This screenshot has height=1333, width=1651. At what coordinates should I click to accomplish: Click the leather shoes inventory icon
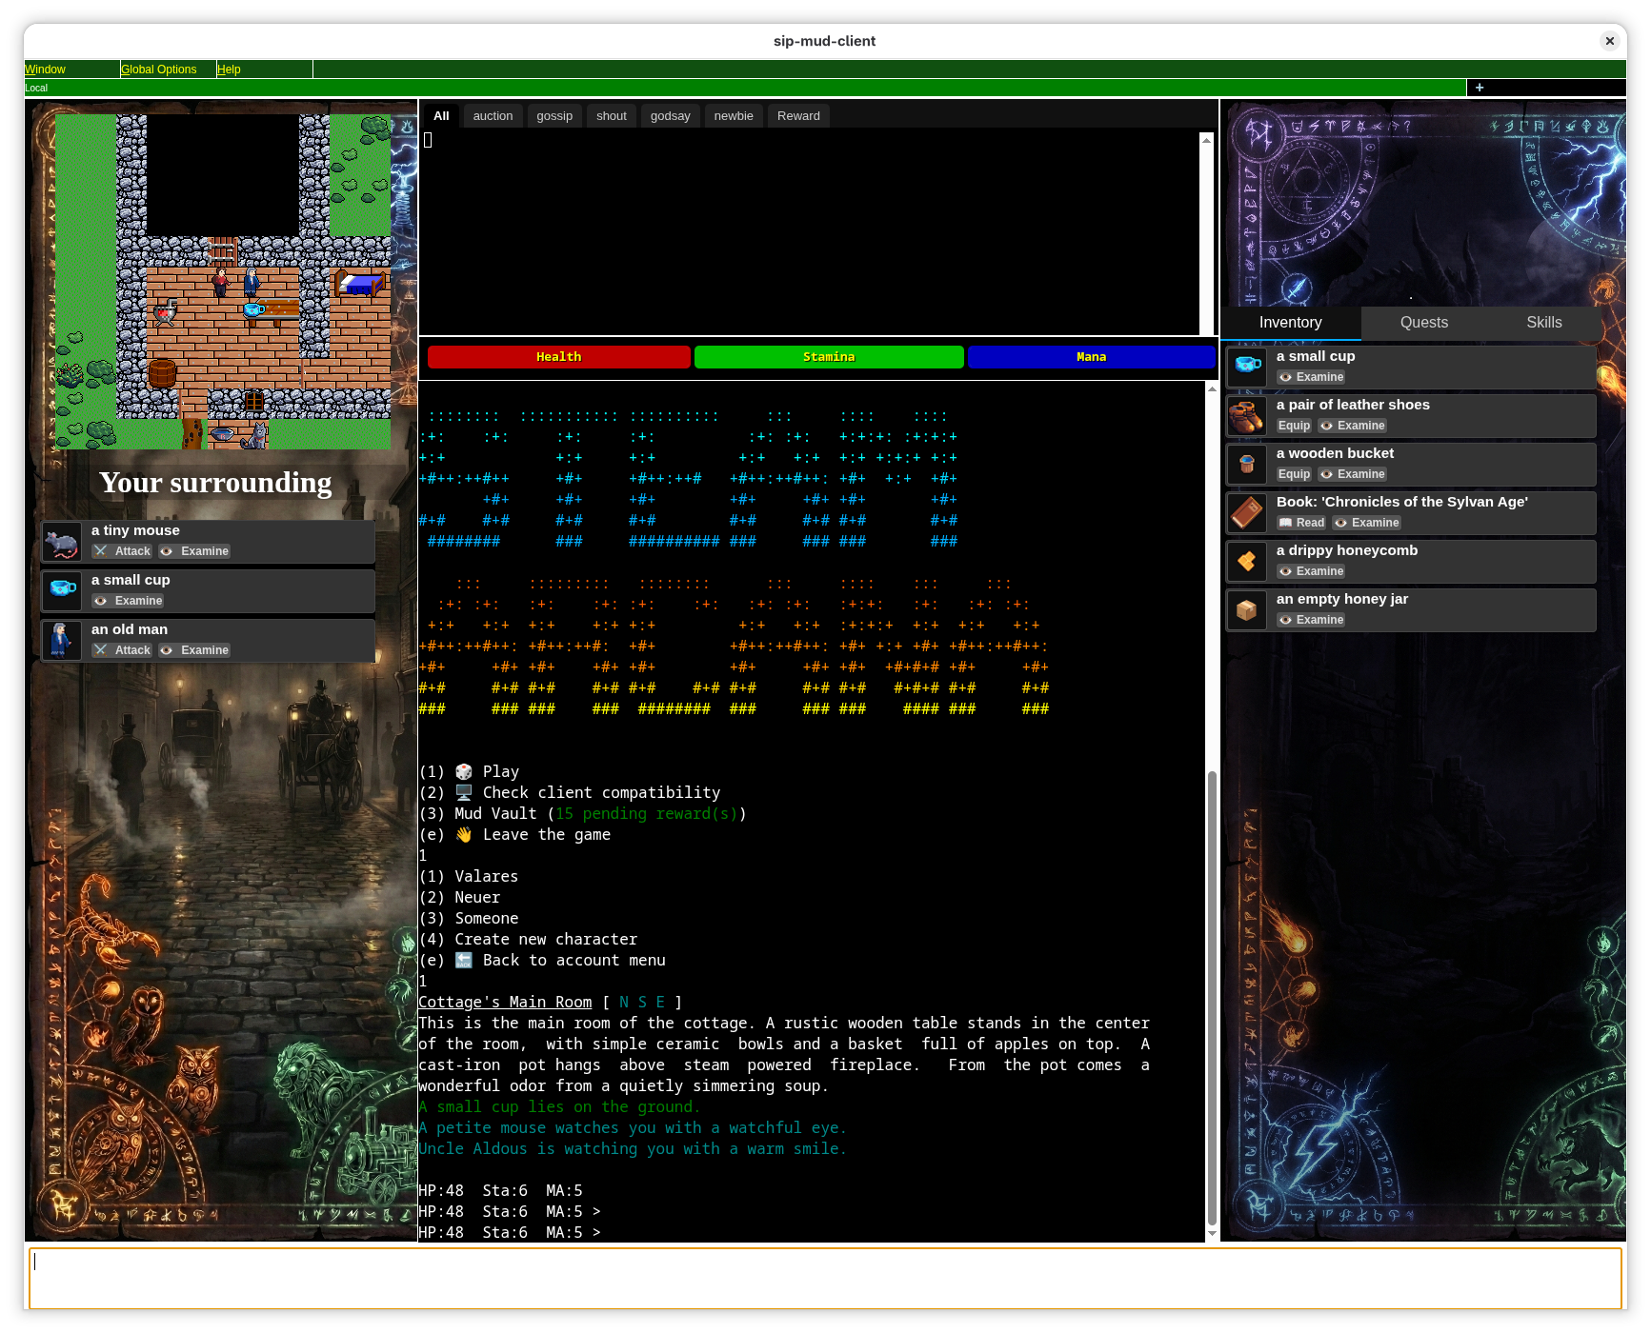point(1246,416)
